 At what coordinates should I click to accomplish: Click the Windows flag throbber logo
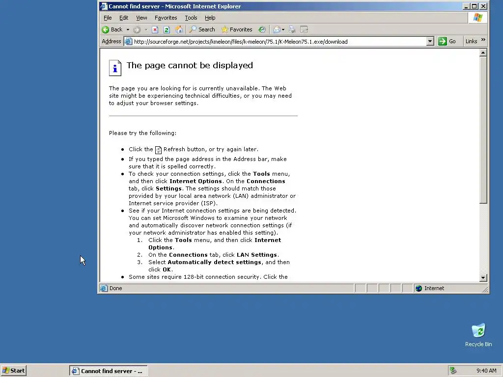[x=477, y=18]
